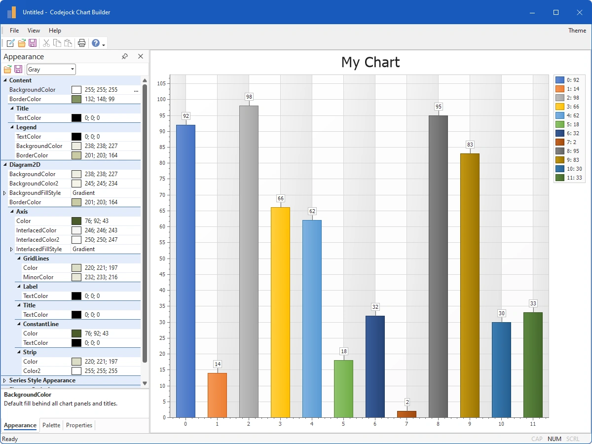Click the Paste clipboard icon
The image size is (592, 444).
coord(68,43)
